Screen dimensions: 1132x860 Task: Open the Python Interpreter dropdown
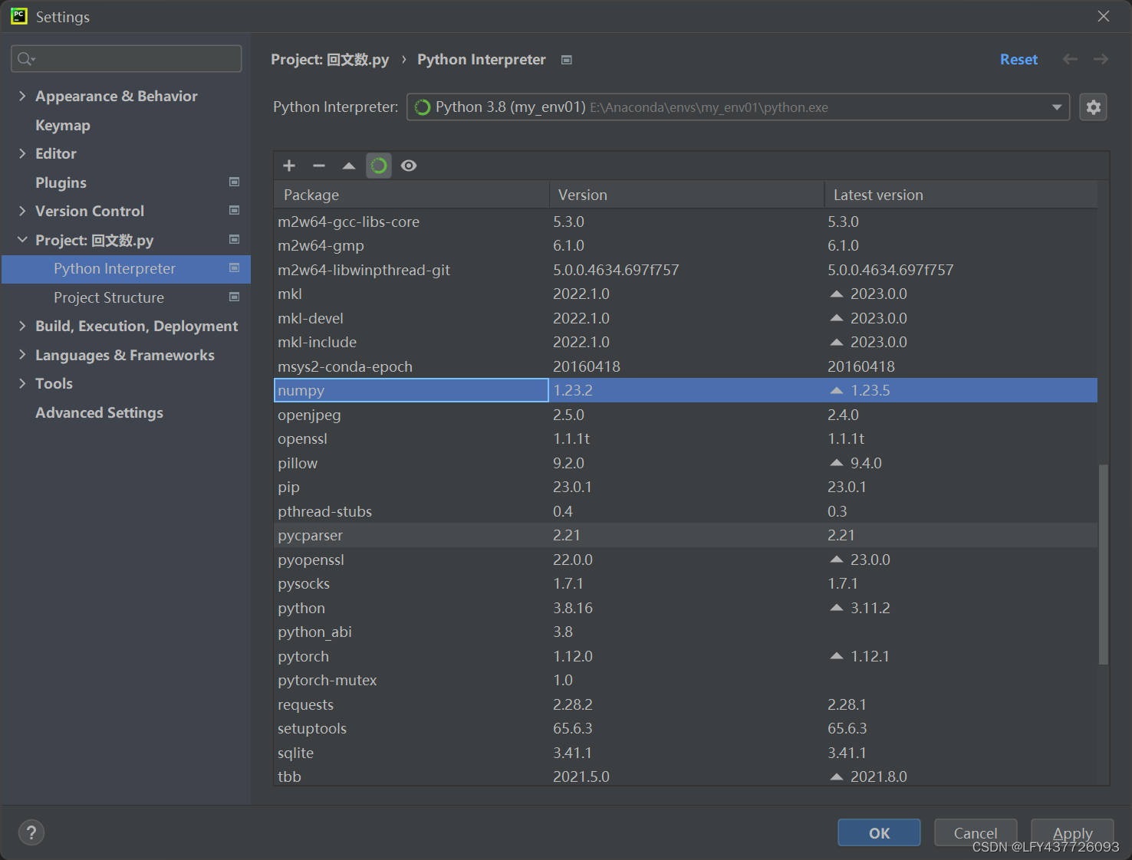(x=738, y=107)
